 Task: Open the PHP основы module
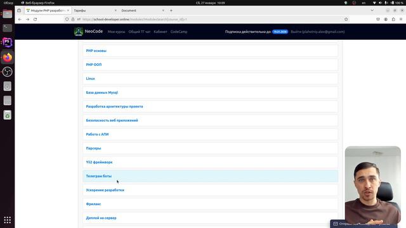pyautogui.click(x=210, y=51)
